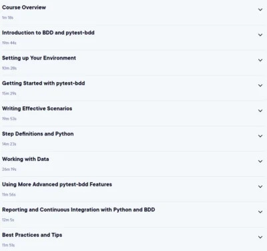Open the Course Overview title
The image size is (267, 251).
pyautogui.click(x=24, y=7)
